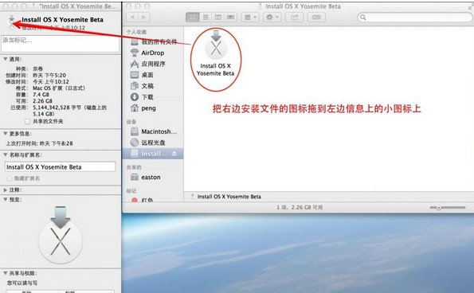Image resolution: width=474 pixels, height=293 pixels.
Task: Open the gear action menu
Action: pyautogui.click(x=272, y=18)
